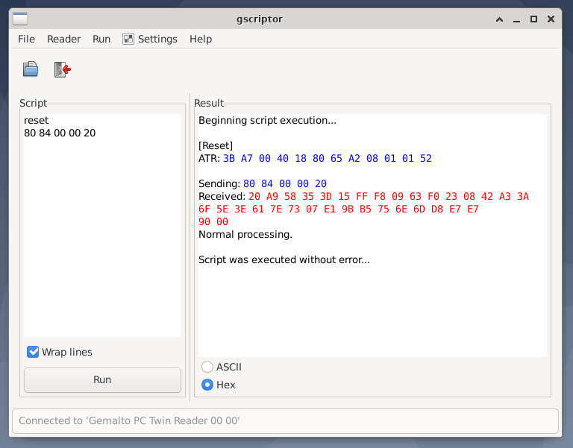573x448 pixels.
Task: Open the Run menu
Action: tap(101, 39)
